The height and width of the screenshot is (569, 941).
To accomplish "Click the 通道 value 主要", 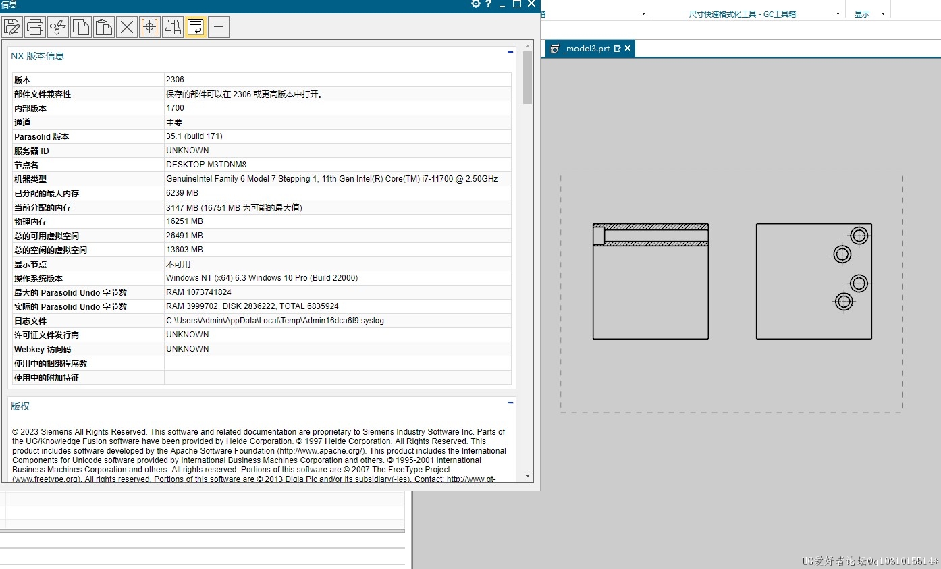I will pyautogui.click(x=174, y=122).
